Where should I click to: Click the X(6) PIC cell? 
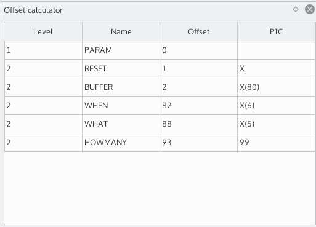click(276, 106)
